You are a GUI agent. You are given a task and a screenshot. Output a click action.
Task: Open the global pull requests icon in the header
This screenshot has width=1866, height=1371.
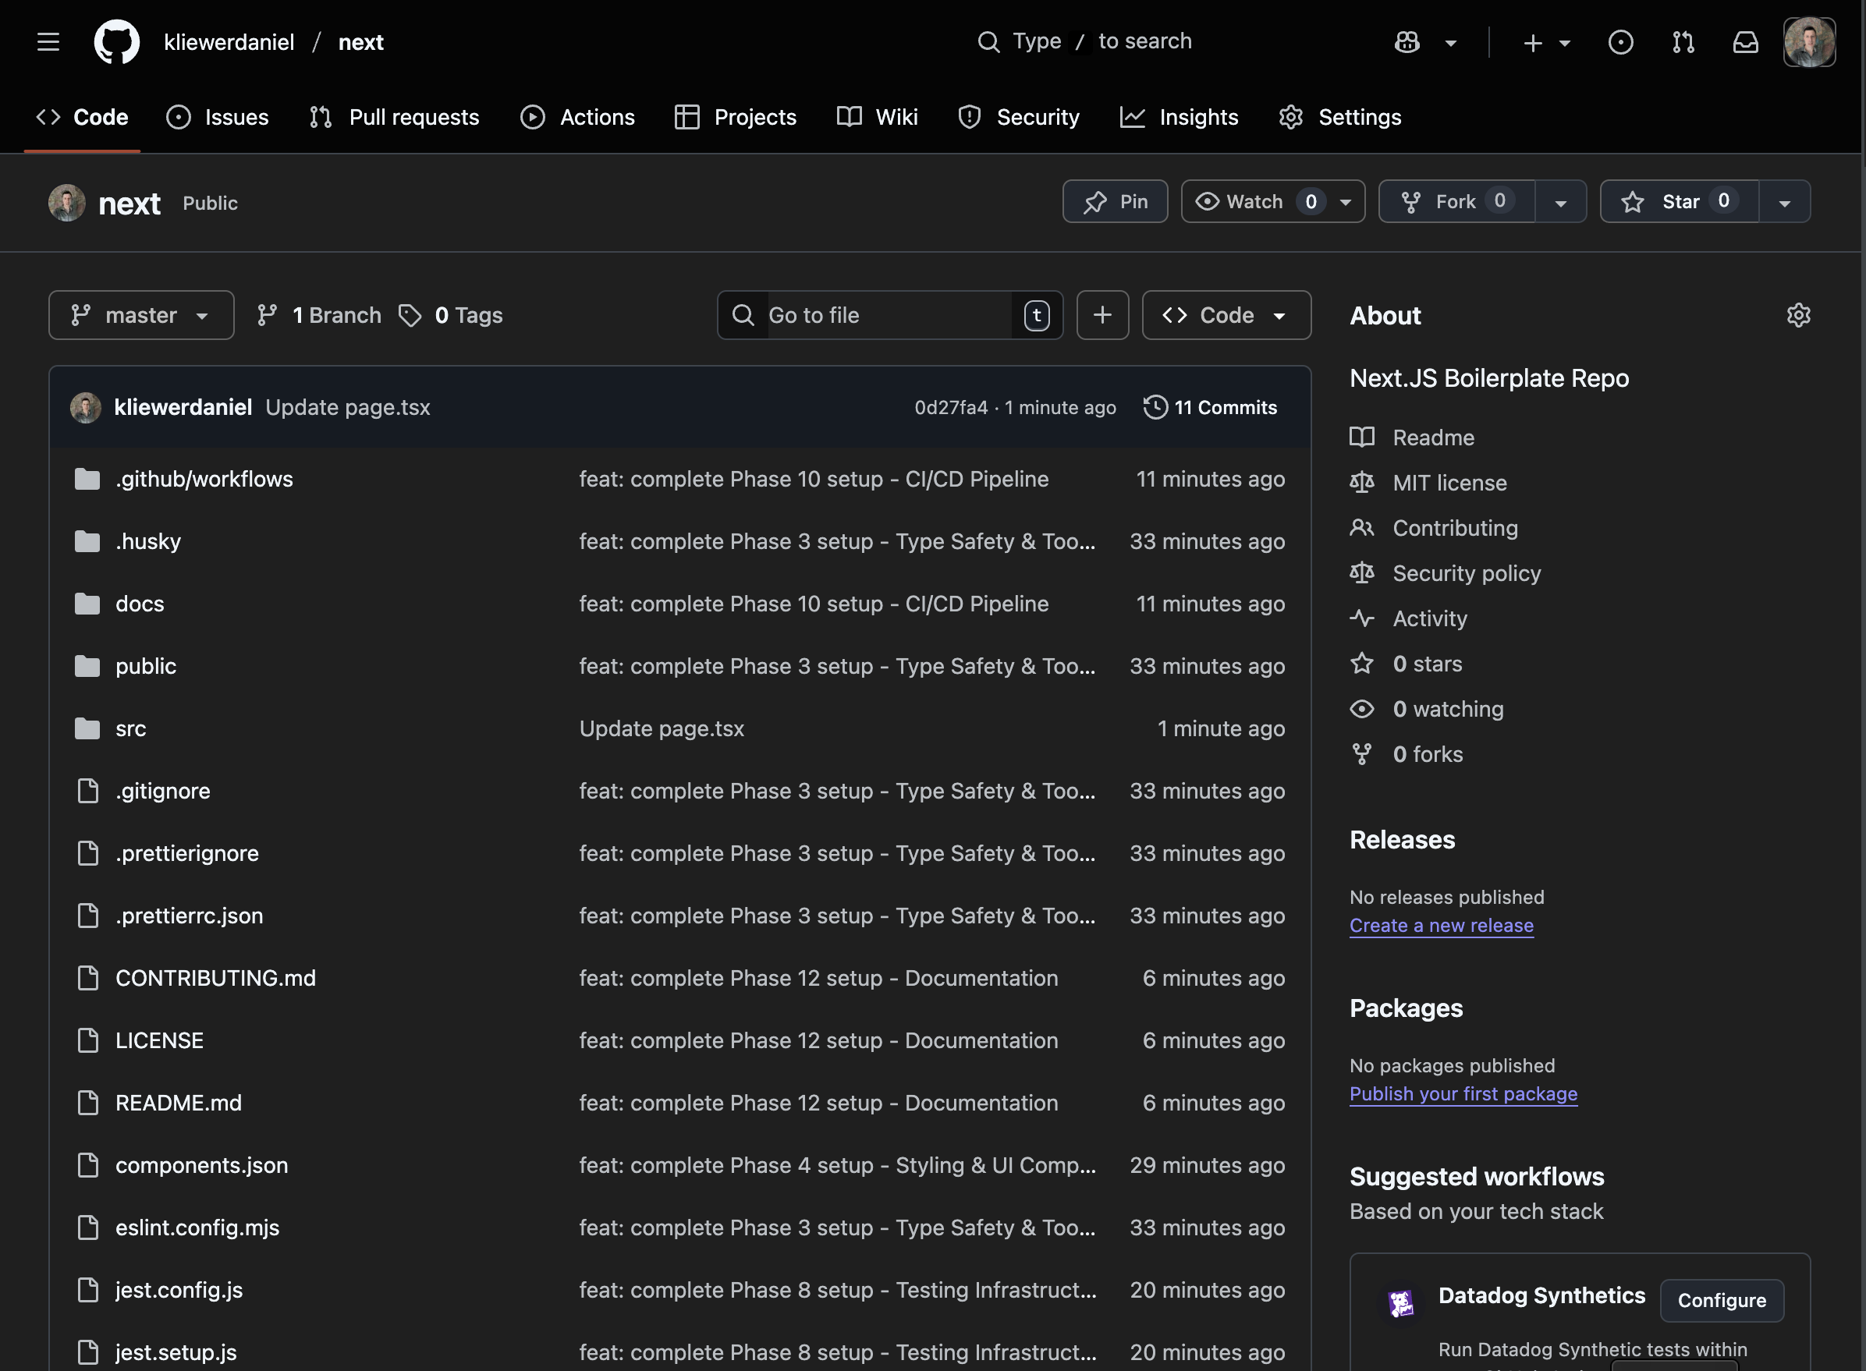pyautogui.click(x=1683, y=41)
